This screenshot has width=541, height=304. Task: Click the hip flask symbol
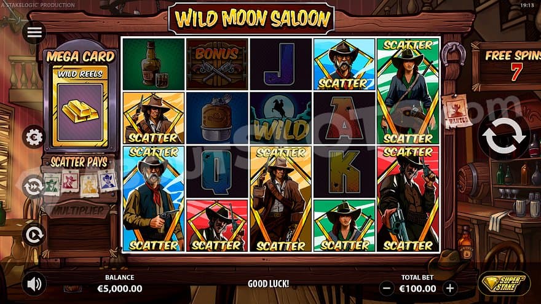click(x=217, y=118)
